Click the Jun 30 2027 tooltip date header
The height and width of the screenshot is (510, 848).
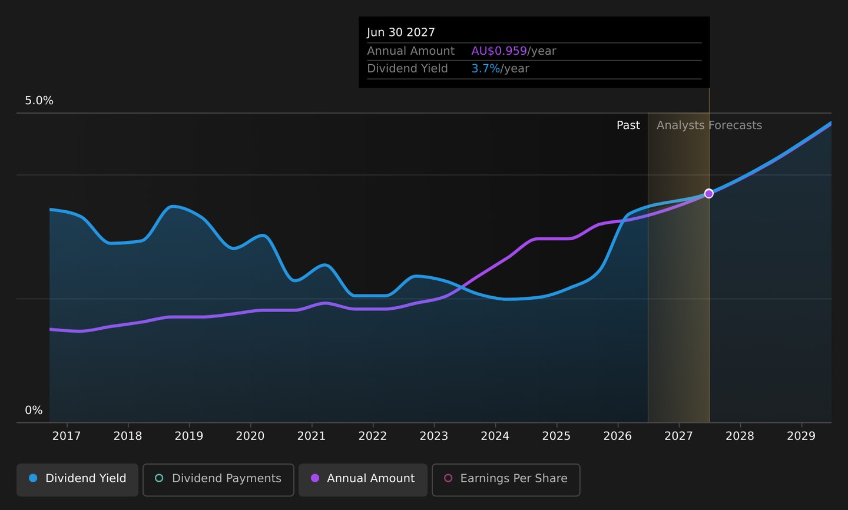tap(401, 32)
